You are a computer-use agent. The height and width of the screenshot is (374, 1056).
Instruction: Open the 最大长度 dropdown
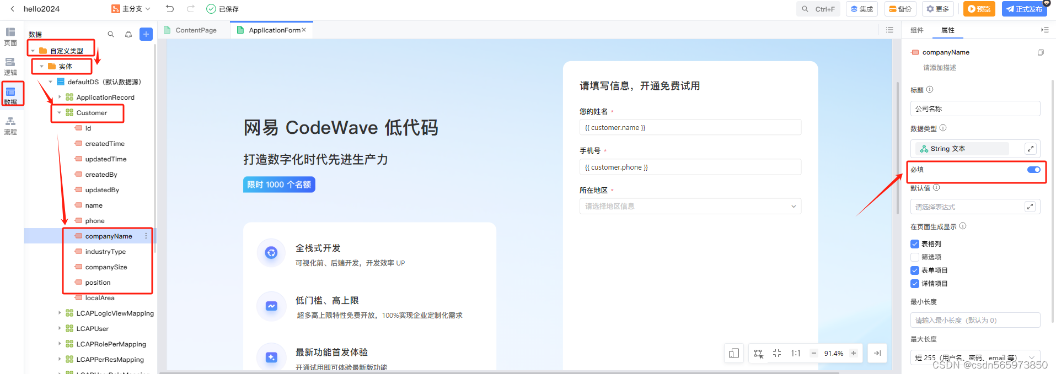[x=975, y=357]
